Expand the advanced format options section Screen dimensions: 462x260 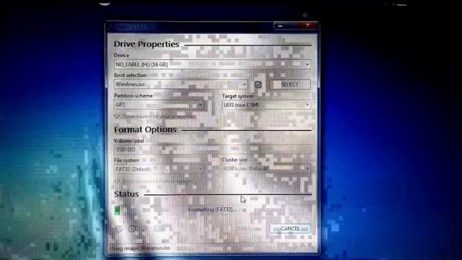154,181
